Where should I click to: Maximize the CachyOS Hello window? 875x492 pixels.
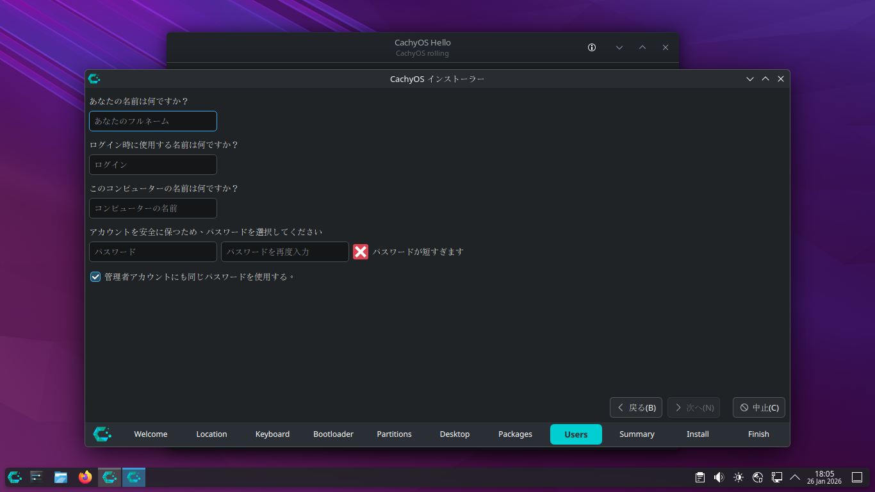coord(642,47)
